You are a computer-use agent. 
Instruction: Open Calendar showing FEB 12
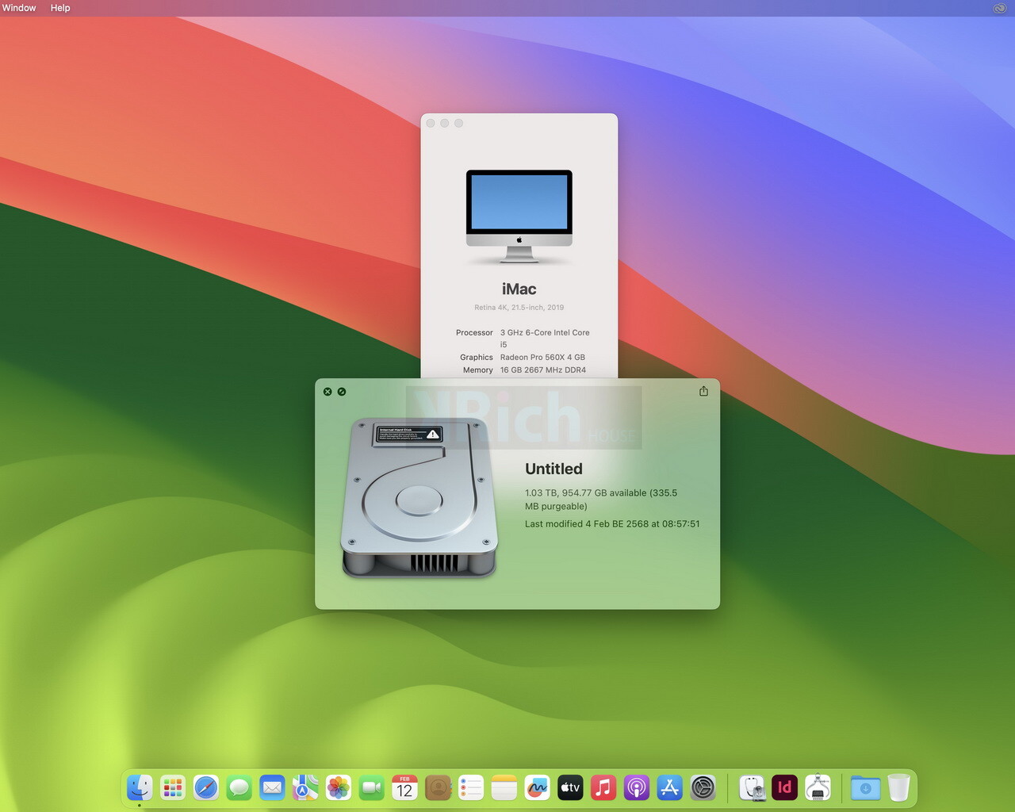point(404,787)
